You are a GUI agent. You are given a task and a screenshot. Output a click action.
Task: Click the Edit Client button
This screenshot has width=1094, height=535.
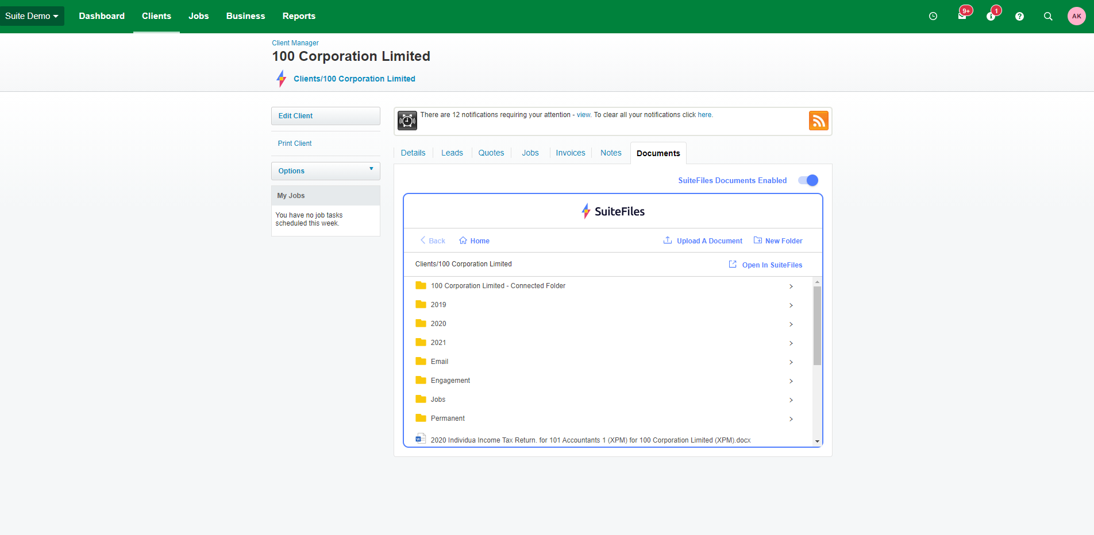[x=325, y=116]
